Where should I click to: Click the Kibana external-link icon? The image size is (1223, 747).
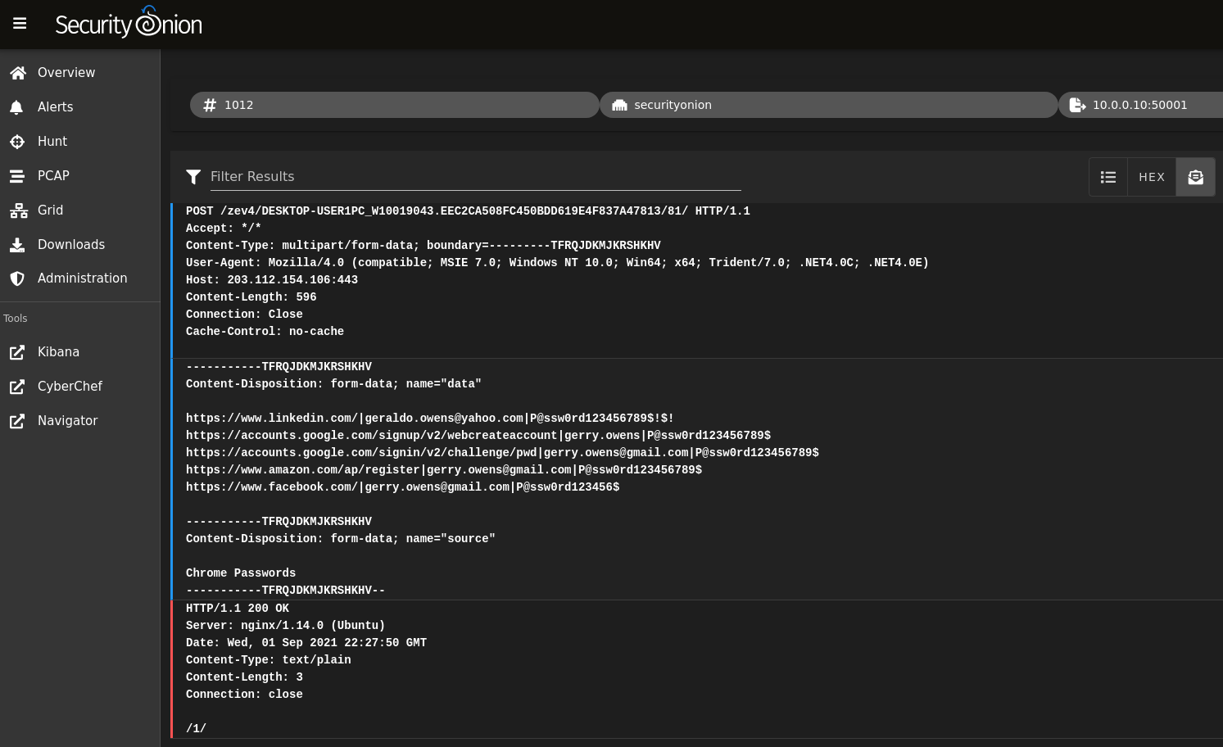(17, 352)
